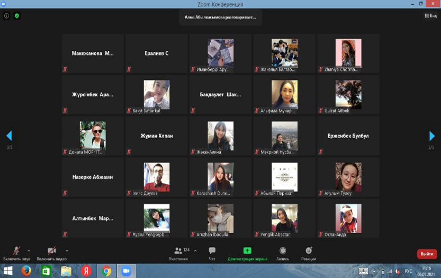Click the red Выйти leave button
Screen dimensions: 441x278
(x=427, y=254)
